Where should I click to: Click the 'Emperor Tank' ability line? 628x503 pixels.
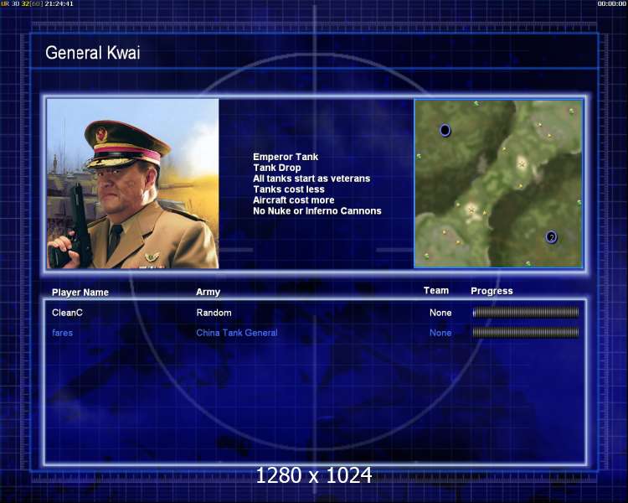[x=286, y=157]
